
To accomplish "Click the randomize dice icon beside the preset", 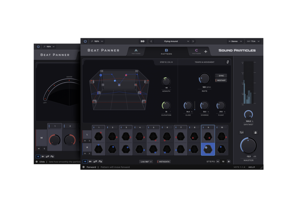I will point(142,41).
